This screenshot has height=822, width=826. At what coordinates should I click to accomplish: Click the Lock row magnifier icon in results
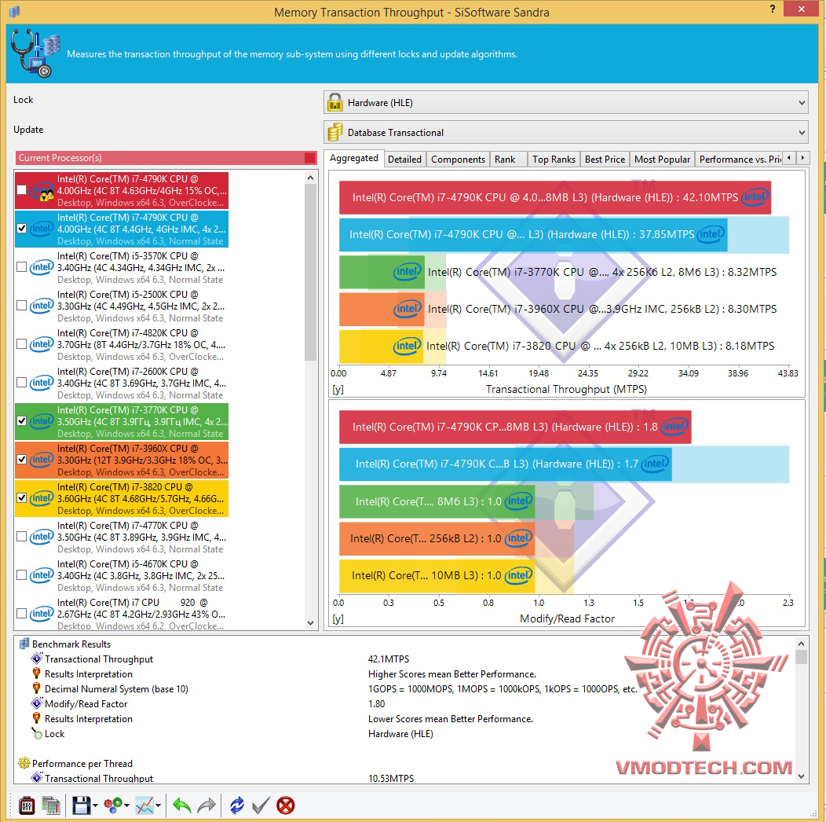point(37,733)
